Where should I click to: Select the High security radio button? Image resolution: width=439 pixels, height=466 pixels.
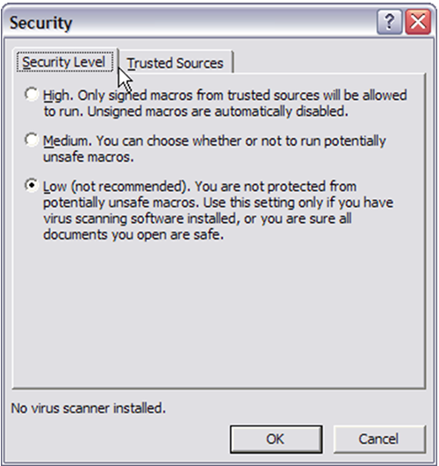click(32, 95)
